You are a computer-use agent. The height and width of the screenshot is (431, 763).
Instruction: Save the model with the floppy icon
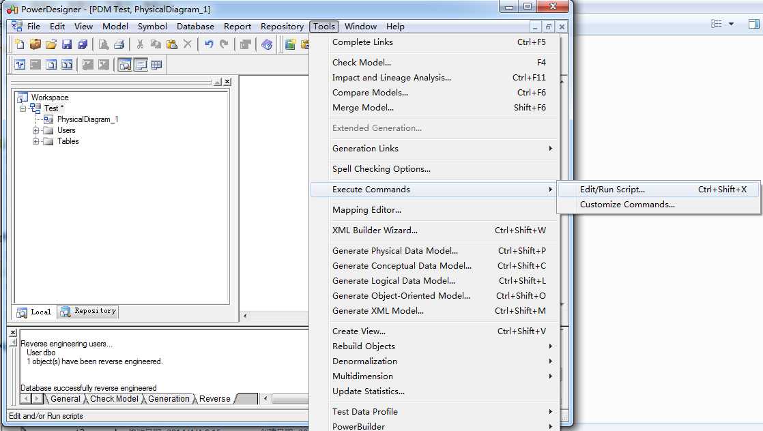coord(67,45)
